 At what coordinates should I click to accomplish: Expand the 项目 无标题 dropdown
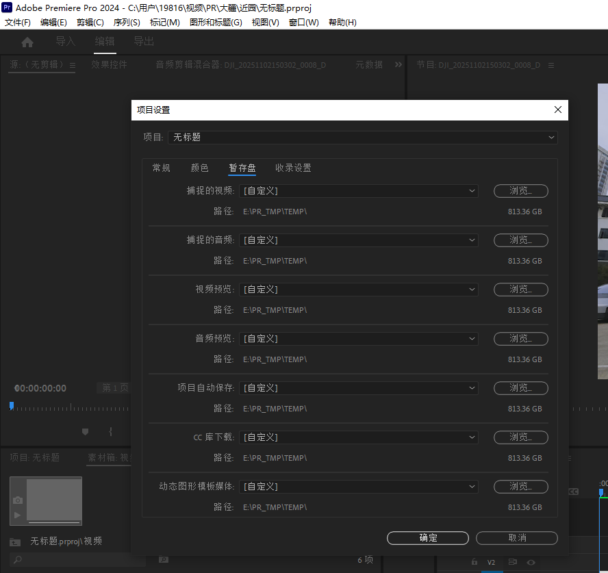tap(363, 138)
